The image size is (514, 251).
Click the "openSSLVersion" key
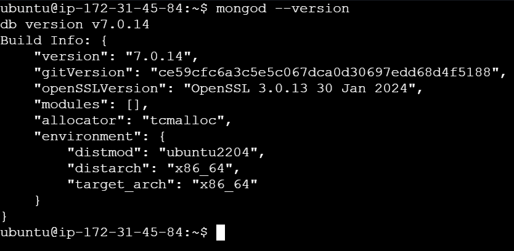100,89
